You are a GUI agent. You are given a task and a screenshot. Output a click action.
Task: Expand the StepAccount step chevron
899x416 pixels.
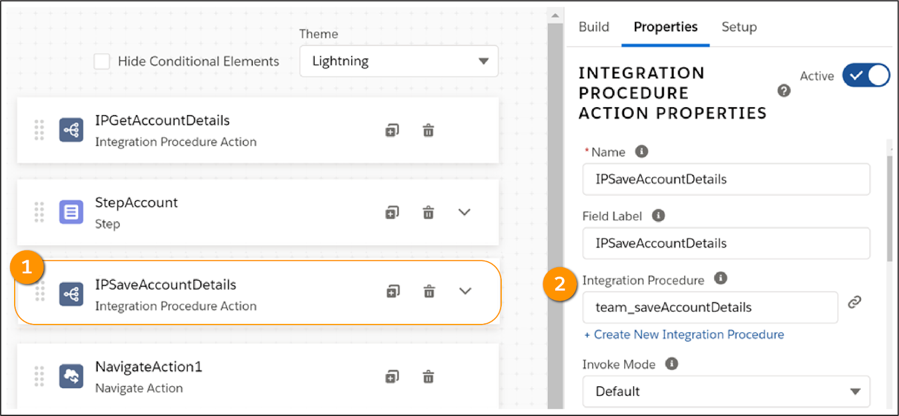pos(464,212)
